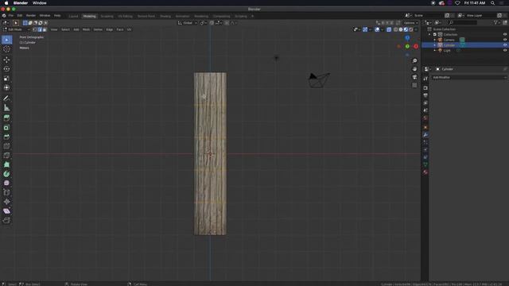Viewport: 509px width, 286px height.
Task: Click the red X axis gizmo ball
Action: click(x=416, y=46)
